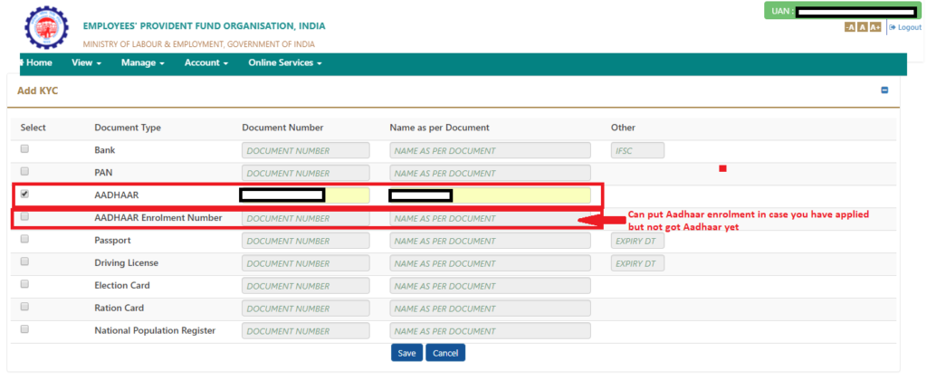The height and width of the screenshot is (380, 927).
Task: Click Bank document number field
Action: click(x=306, y=151)
